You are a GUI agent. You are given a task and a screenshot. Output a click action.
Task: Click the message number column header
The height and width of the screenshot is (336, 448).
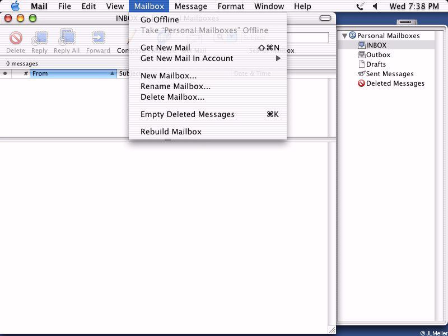coord(21,73)
